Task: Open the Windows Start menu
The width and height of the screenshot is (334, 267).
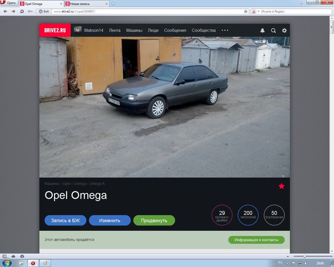Action: (7, 263)
